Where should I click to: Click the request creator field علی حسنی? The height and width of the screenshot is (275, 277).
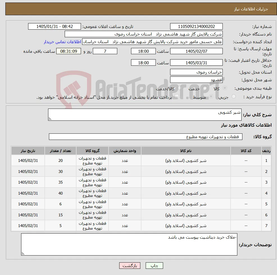click(x=152, y=42)
